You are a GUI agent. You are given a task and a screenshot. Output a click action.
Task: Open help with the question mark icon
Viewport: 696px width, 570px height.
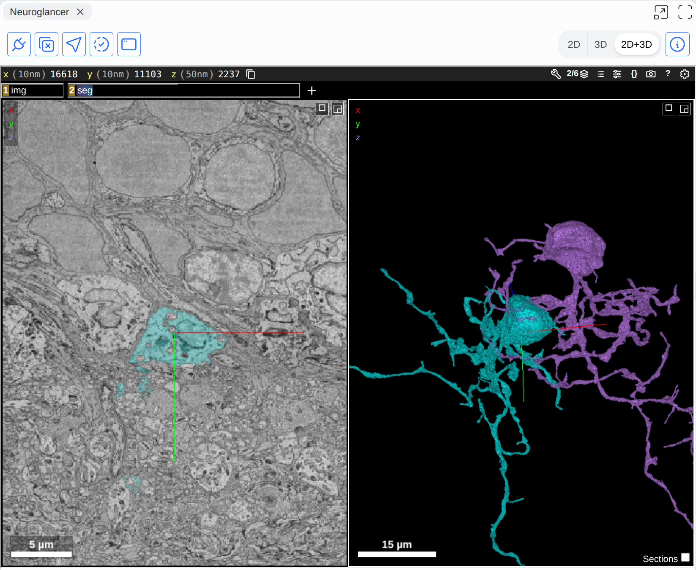pos(668,74)
